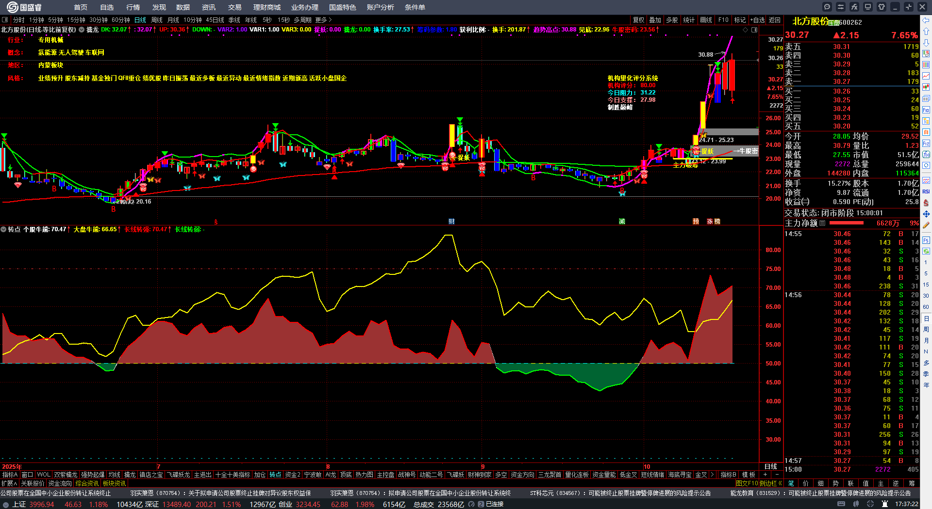This screenshot has width=932, height=509.
Task: Click the 模板 template button
Action: tap(749, 475)
